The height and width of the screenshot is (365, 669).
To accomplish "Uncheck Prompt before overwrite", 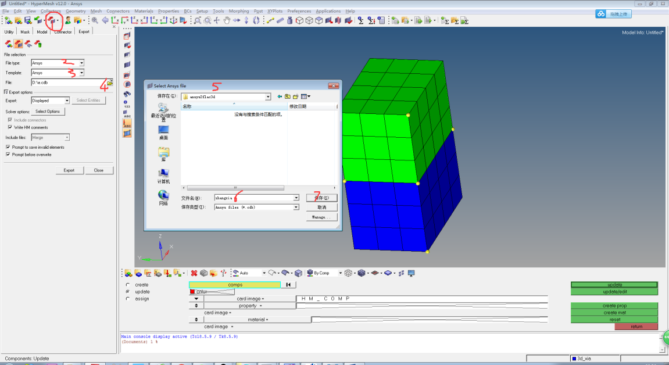I will (x=8, y=155).
